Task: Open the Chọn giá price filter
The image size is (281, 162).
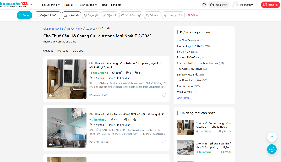Action: pyautogui.click(x=91, y=15)
